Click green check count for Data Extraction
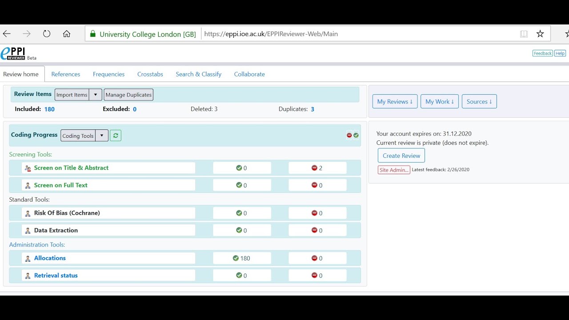The height and width of the screenshot is (320, 569). click(x=242, y=230)
